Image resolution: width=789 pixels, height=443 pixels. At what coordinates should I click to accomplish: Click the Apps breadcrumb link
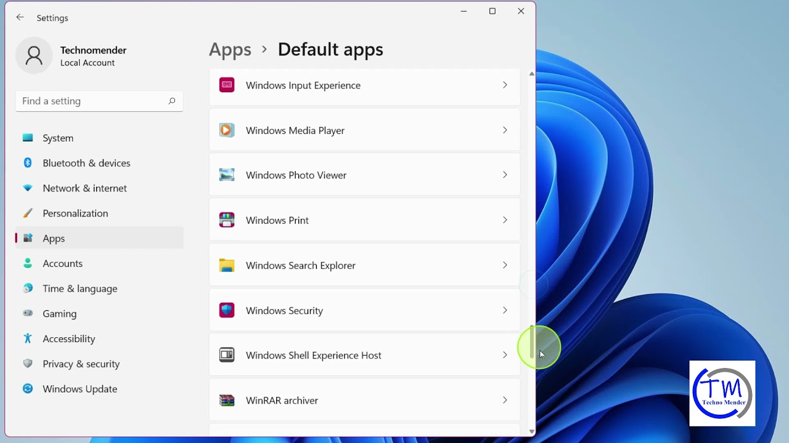[230, 49]
